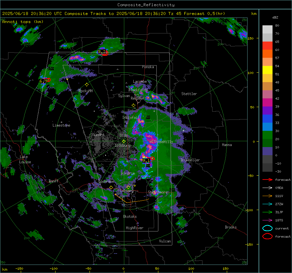This screenshot has height=273, width=292.
Task: Click the yellow radar-center diamond near Didsbury
Action: 124,142
